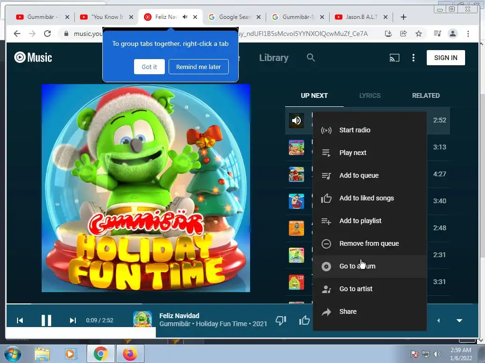Choose Add to liked songs
Viewport: 485px width, 363px height.
pyautogui.click(x=369, y=198)
